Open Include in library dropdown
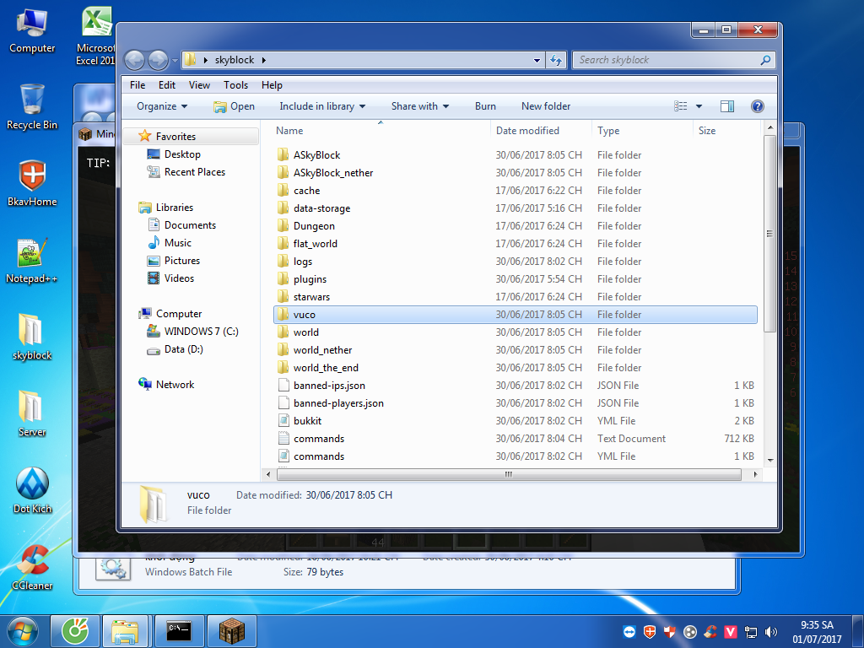The width and height of the screenshot is (864, 648). tap(322, 106)
